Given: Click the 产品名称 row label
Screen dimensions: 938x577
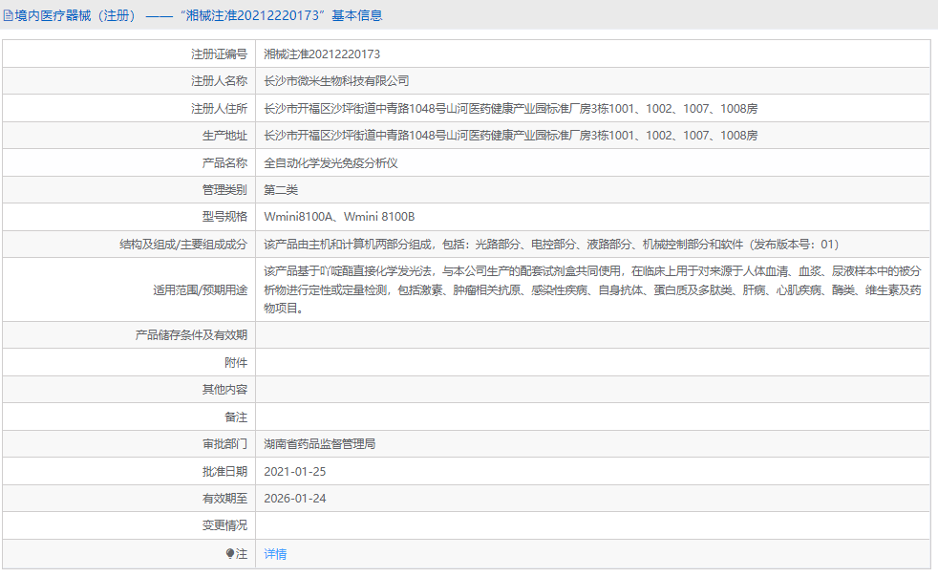Looking at the screenshot, I should (224, 163).
